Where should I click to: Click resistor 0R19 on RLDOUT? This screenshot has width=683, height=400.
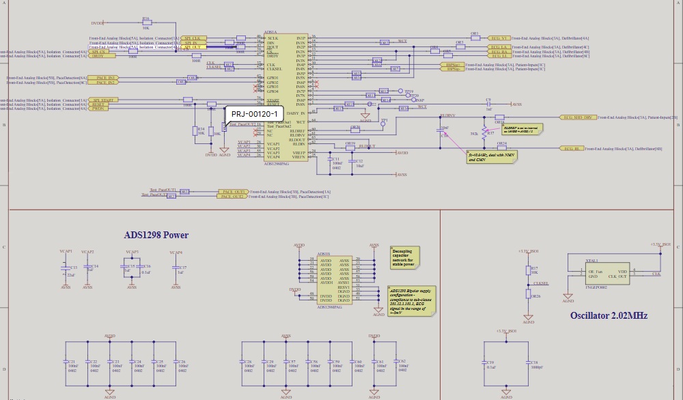[350, 147]
